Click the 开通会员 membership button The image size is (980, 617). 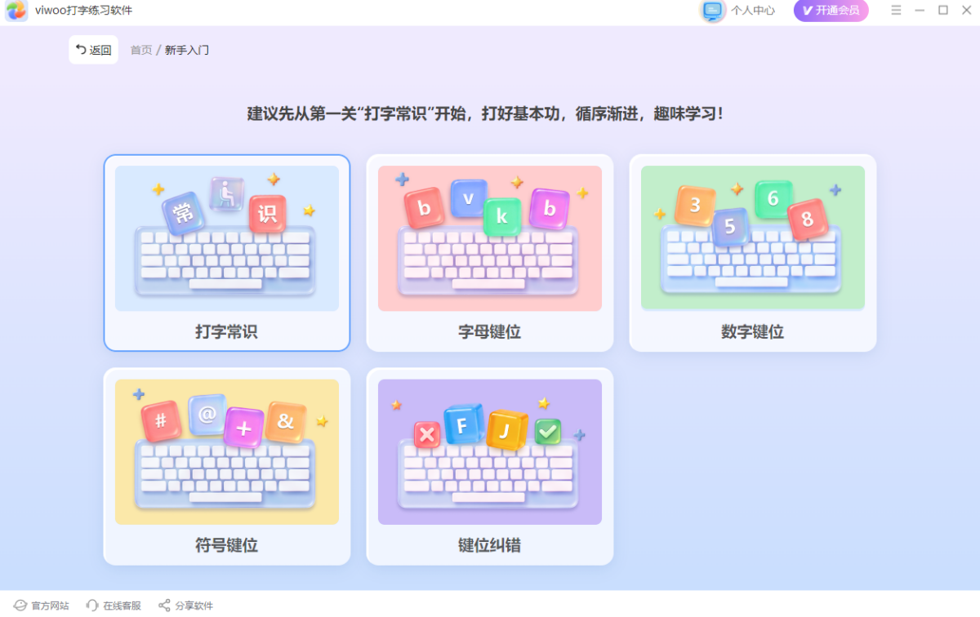pos(831,11)
